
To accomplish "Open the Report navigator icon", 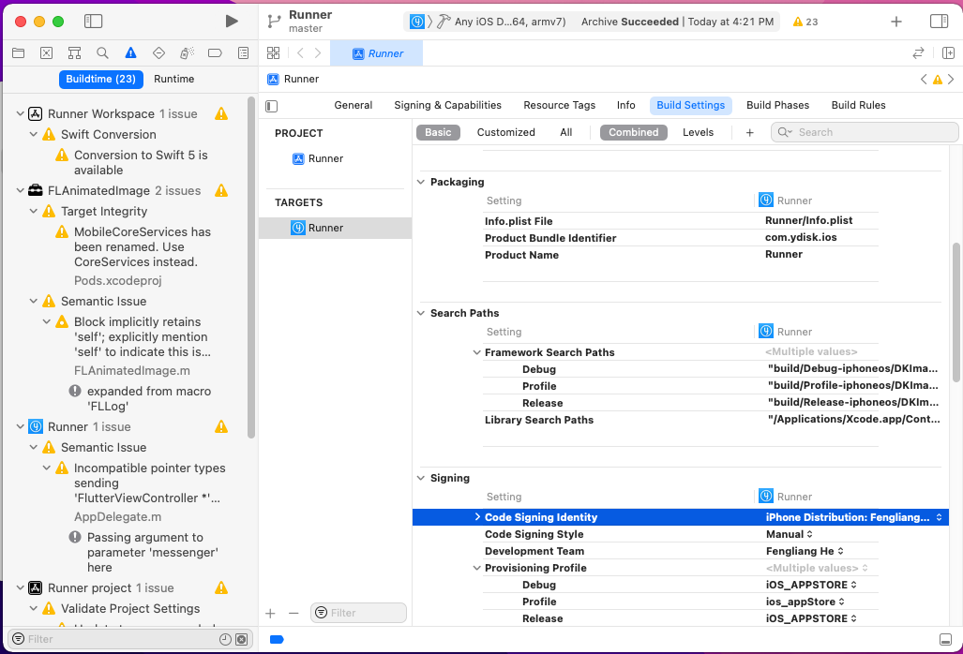I will tap(243, 53).
